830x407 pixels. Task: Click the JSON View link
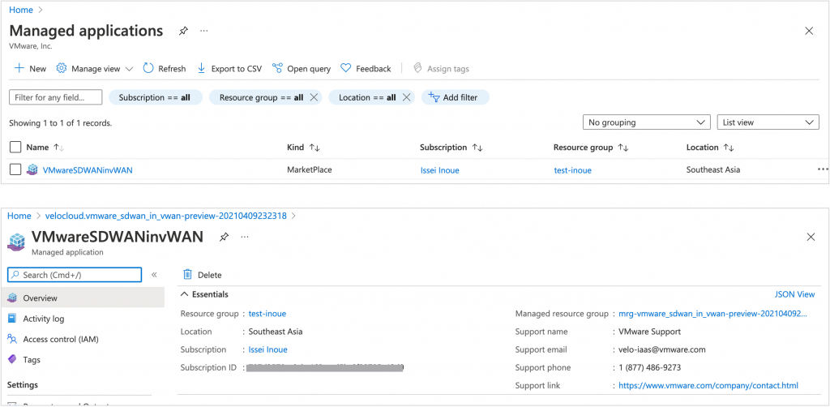point(794,294)
